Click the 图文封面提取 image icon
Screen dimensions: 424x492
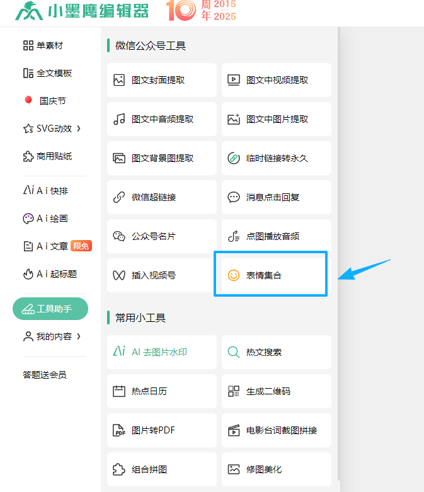pos(119,80)
